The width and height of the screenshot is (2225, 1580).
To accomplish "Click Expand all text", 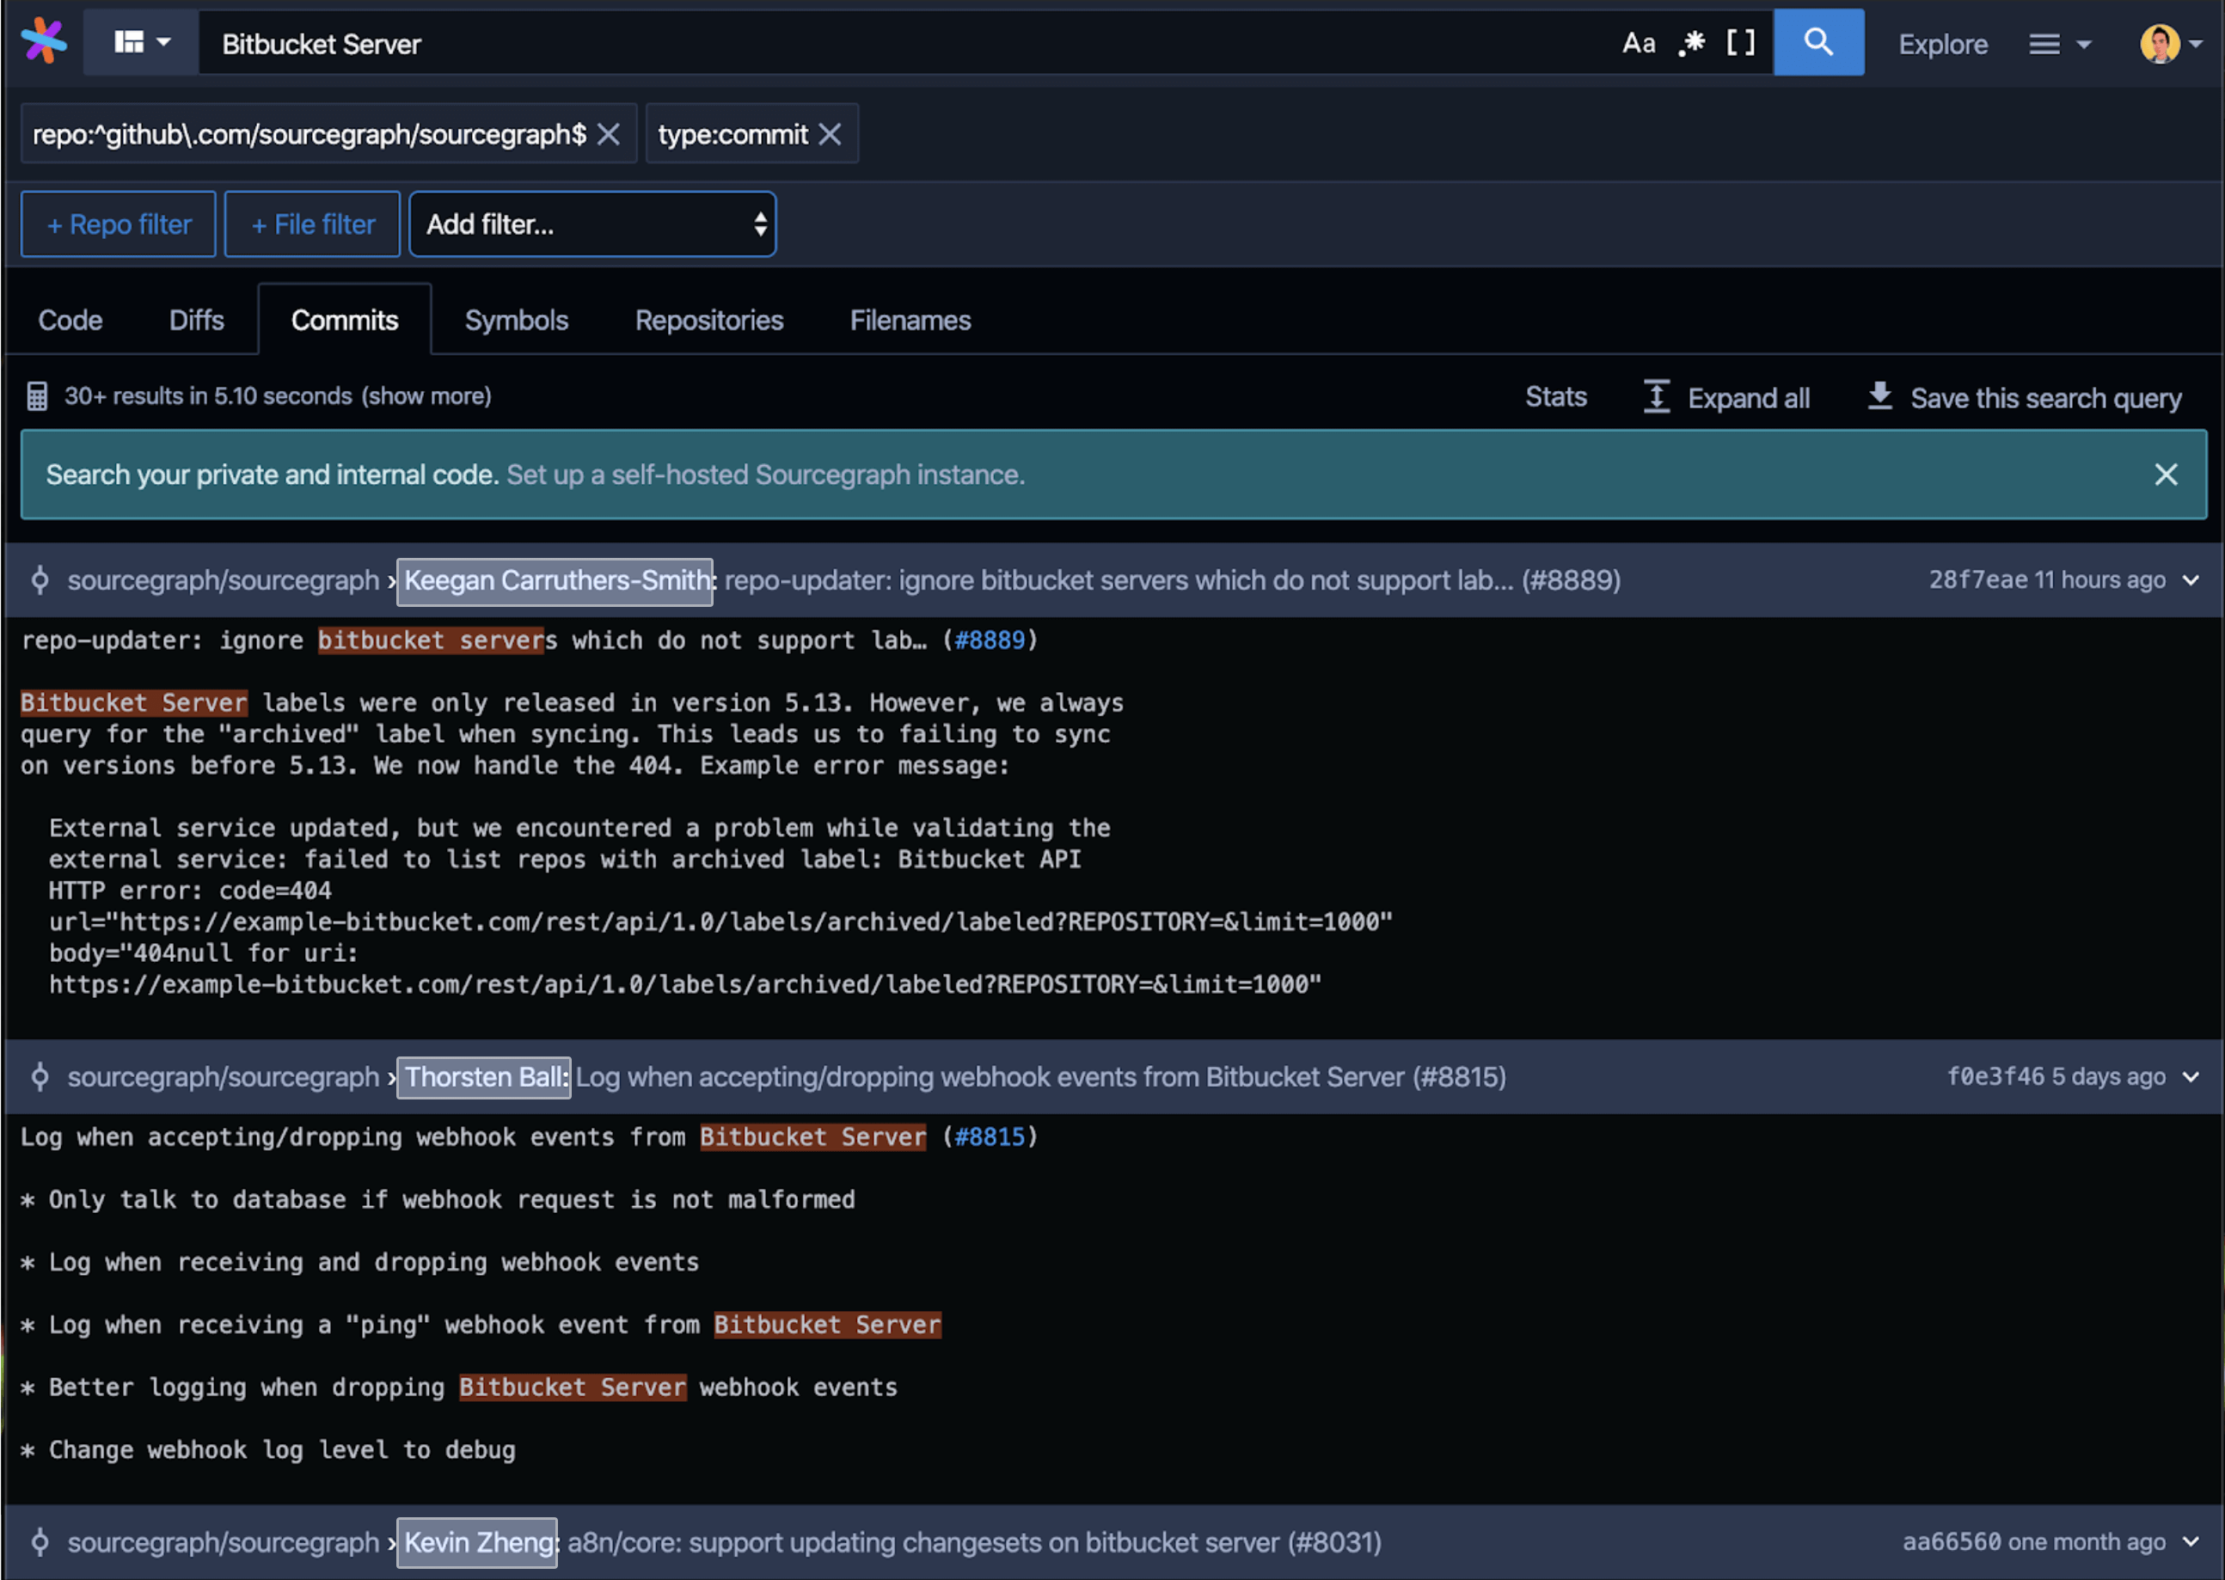I will (1749, 398).
